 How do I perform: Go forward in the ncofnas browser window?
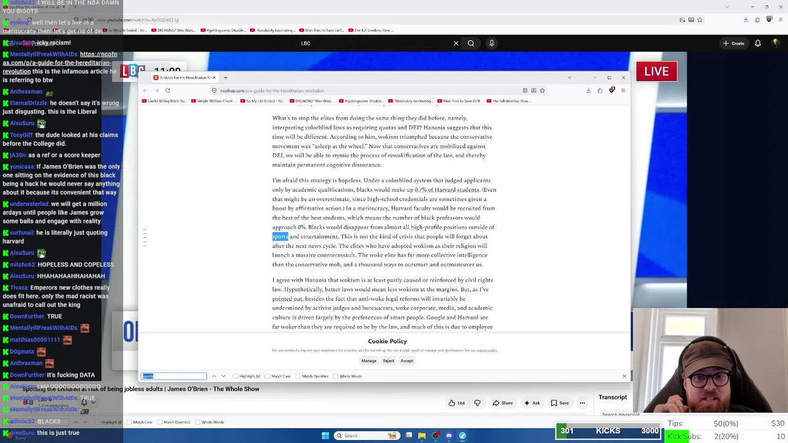pyautogui.click(x=156, y=90)
